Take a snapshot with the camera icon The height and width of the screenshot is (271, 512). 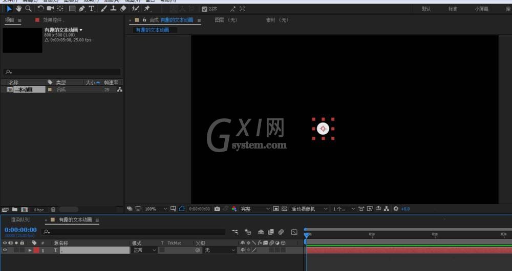pos(217,209)
